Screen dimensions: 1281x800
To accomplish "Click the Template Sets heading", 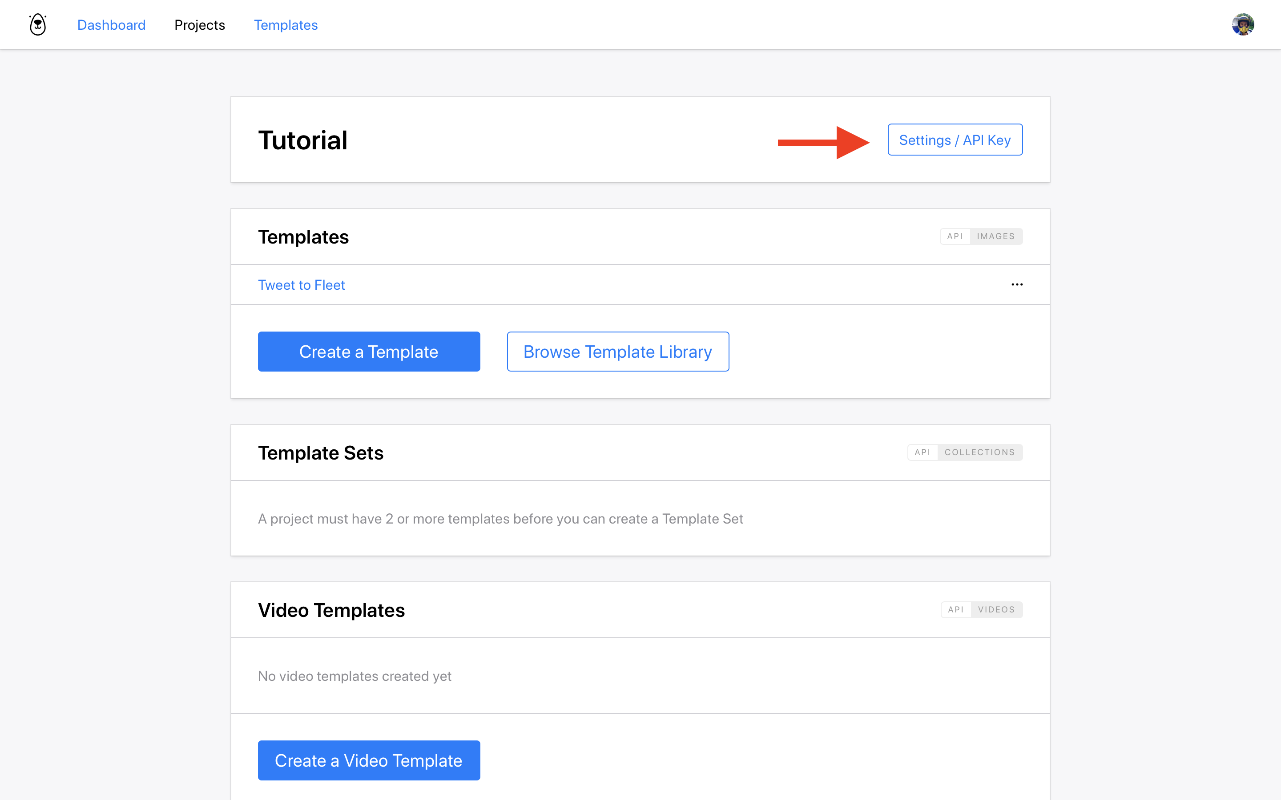I will (x=320, y=453).
